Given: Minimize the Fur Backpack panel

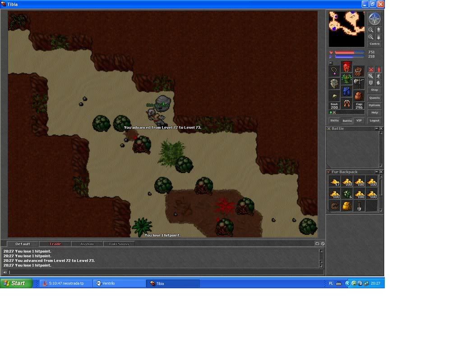Looking at the screenshot, I should [377, 172].
